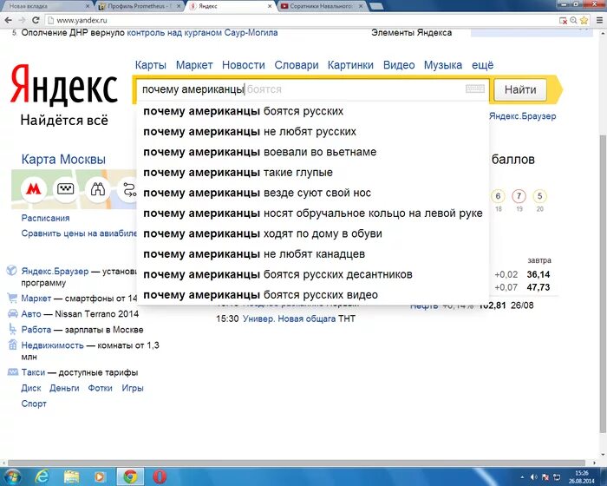
Task: Click the Яндекс.Браузер globe icon
Action: point(11,270)
